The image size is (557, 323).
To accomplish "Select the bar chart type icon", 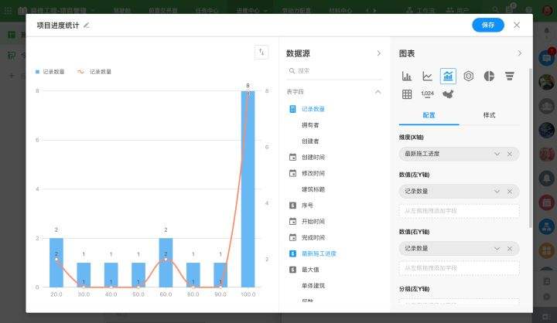I will (x=407, y=76).
